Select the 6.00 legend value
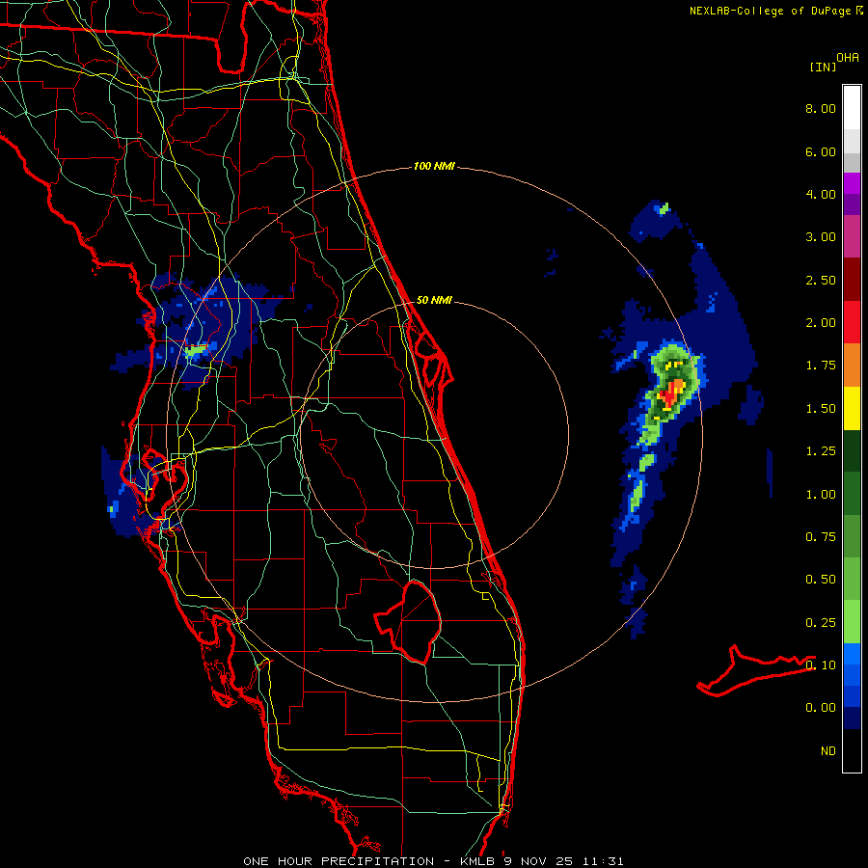 tap(821, 151)
